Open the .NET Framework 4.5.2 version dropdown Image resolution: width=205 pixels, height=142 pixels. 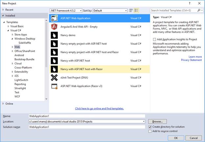(81, 11)
